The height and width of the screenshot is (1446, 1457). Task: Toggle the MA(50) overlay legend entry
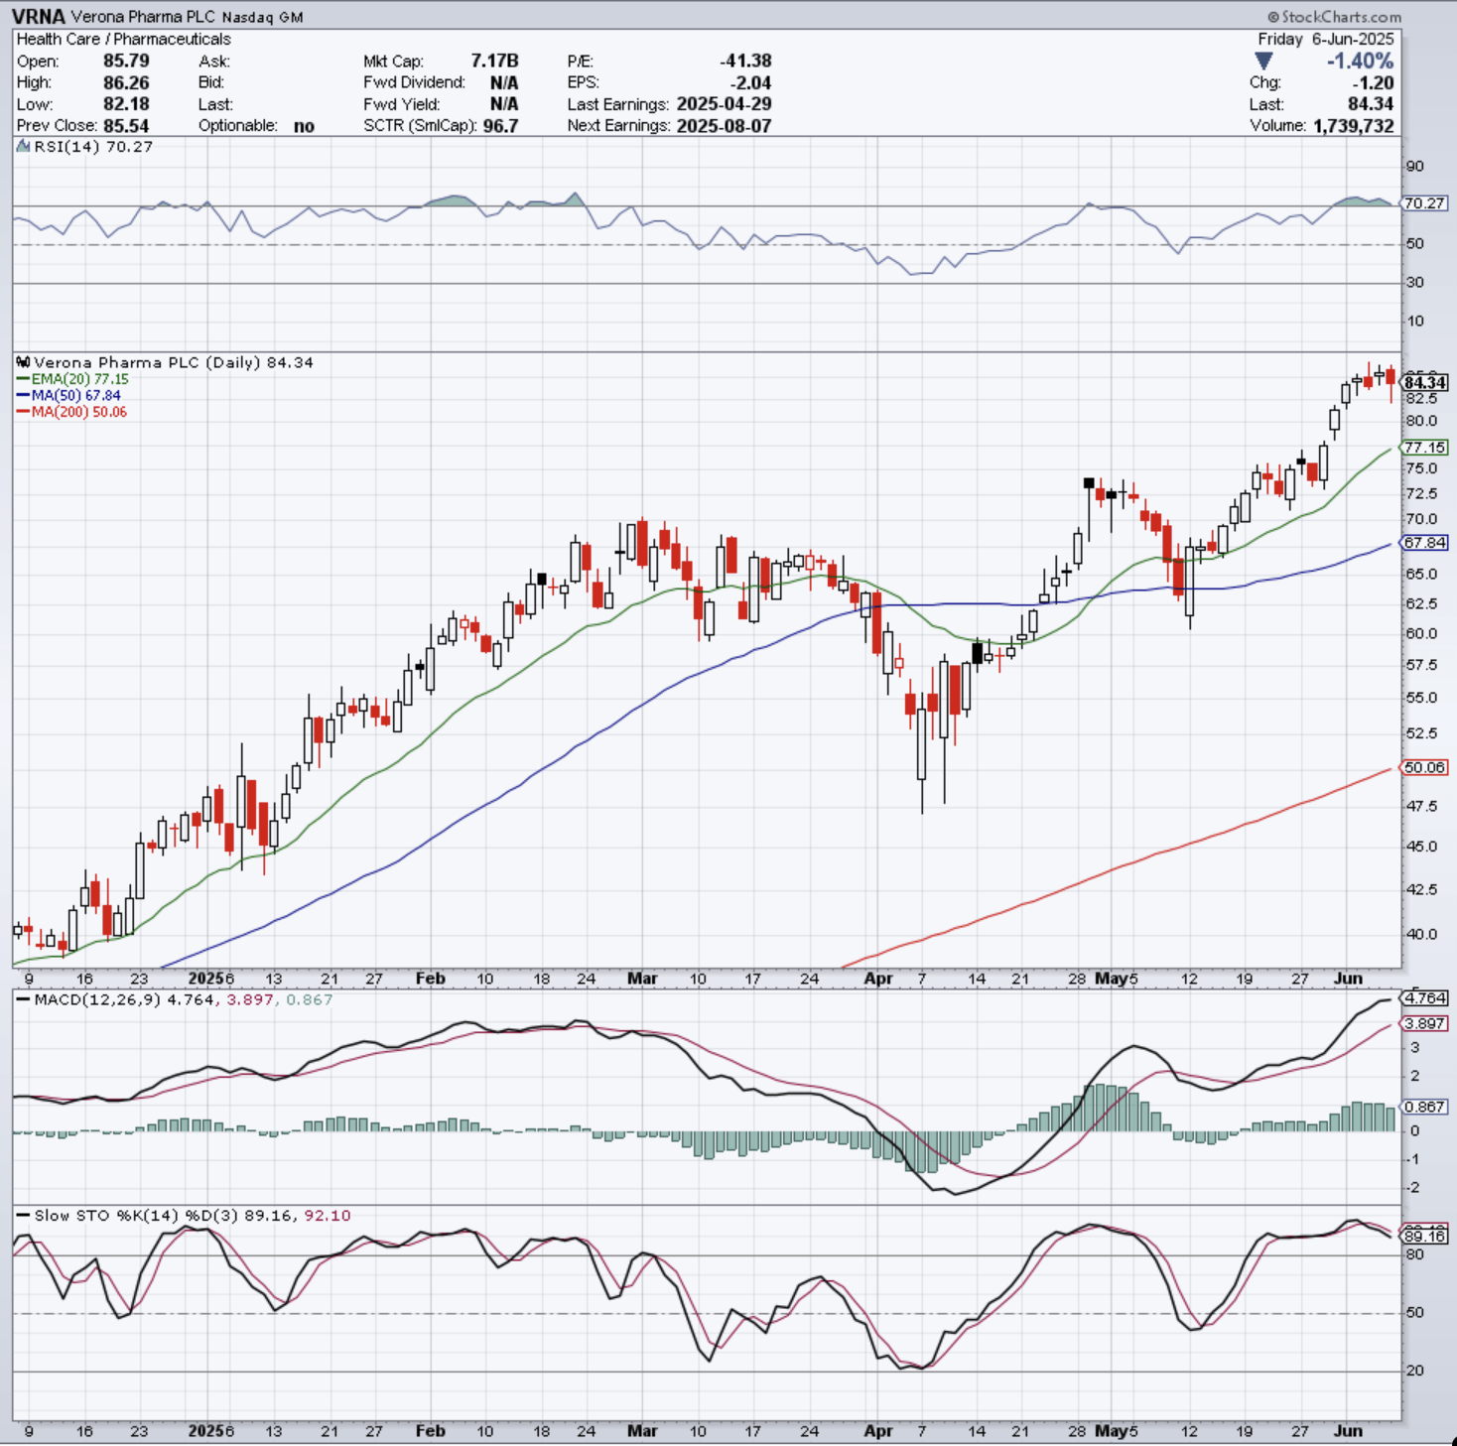coord(67,396)
